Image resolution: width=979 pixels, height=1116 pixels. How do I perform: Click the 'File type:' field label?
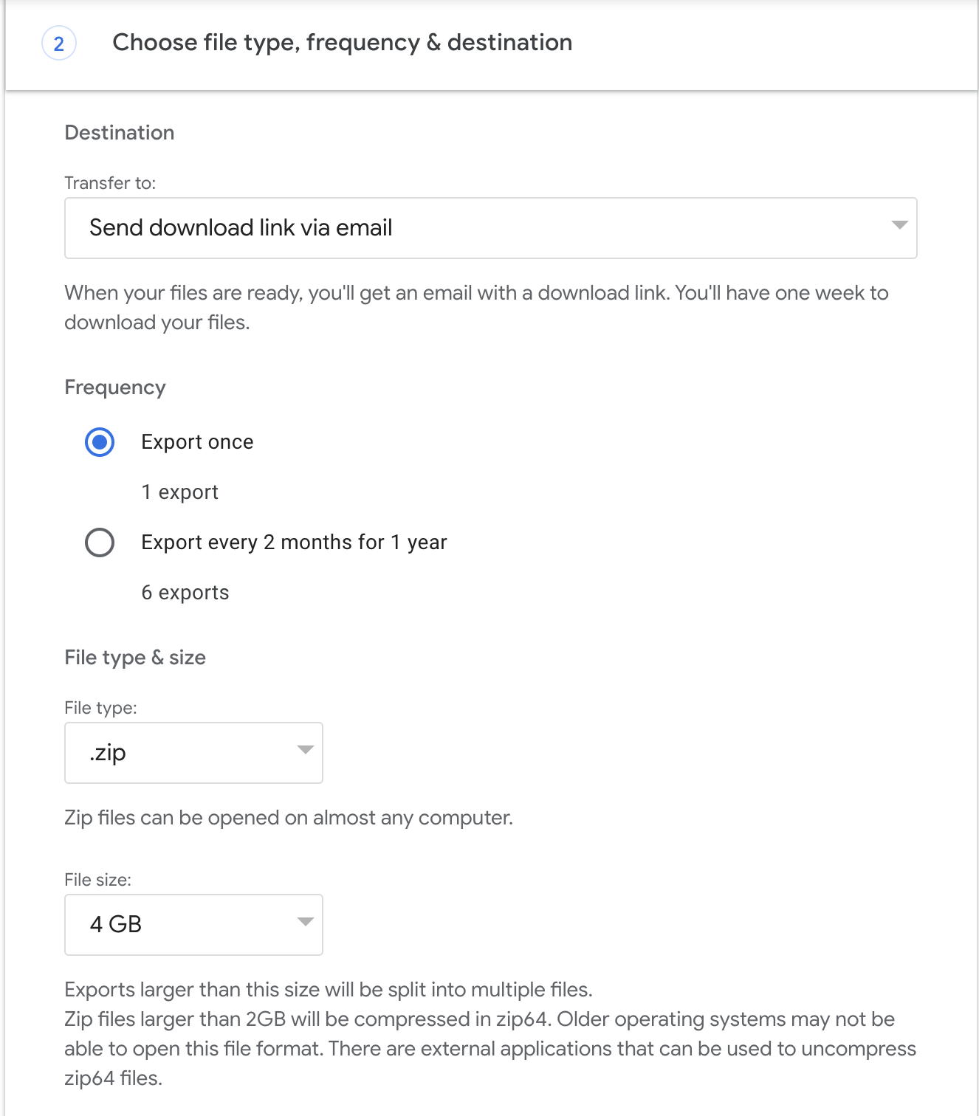tap(100, 708)
